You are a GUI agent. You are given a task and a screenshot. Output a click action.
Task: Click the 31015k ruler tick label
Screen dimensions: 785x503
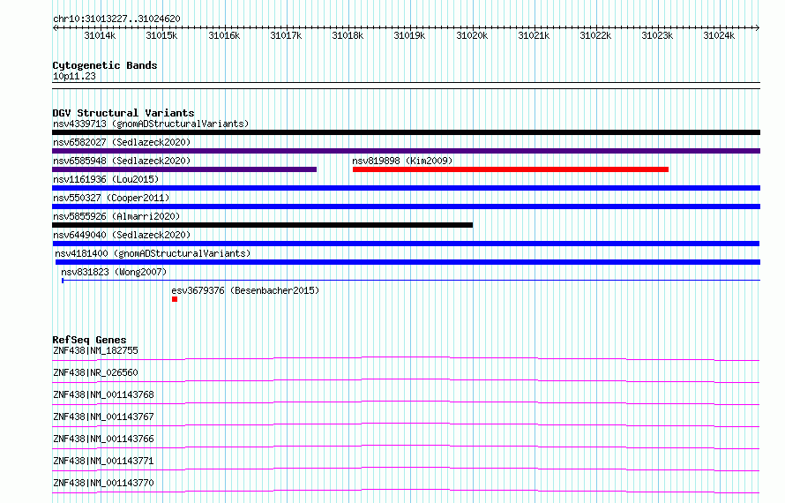(x=161, y=35)
